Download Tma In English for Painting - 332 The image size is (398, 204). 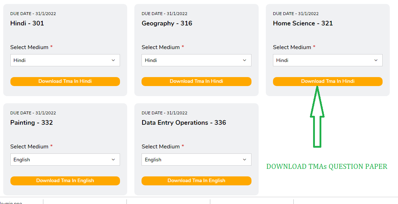(65, 181)
